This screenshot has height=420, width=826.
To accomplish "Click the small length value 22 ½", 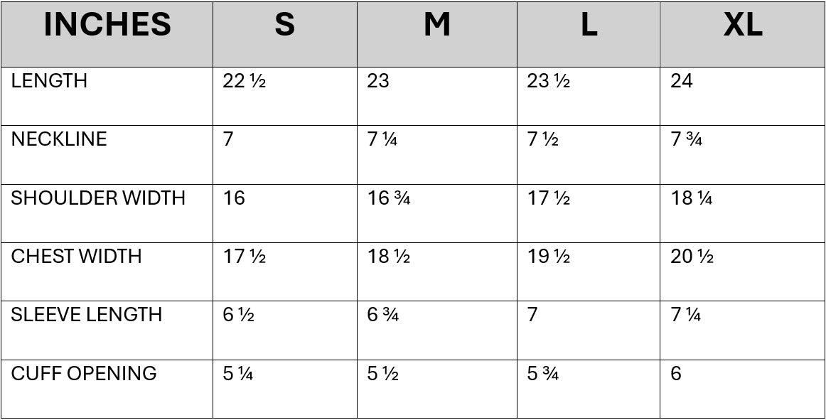I will (x=244, y=81).
